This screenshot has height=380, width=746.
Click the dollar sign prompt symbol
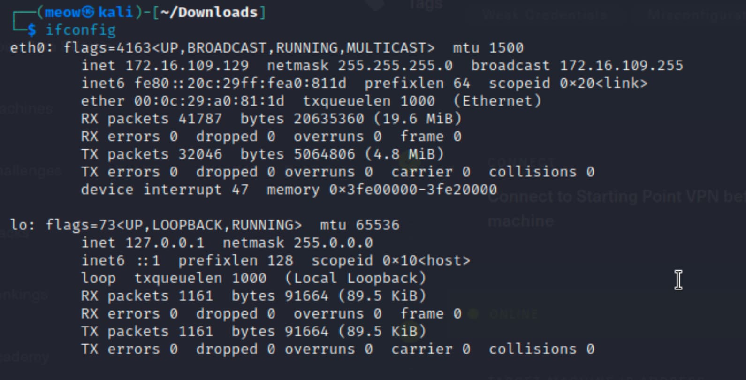click(31, 30)
